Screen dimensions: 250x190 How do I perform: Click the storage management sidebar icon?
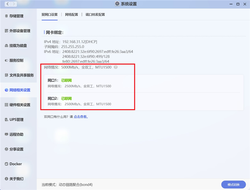point(6,16)
